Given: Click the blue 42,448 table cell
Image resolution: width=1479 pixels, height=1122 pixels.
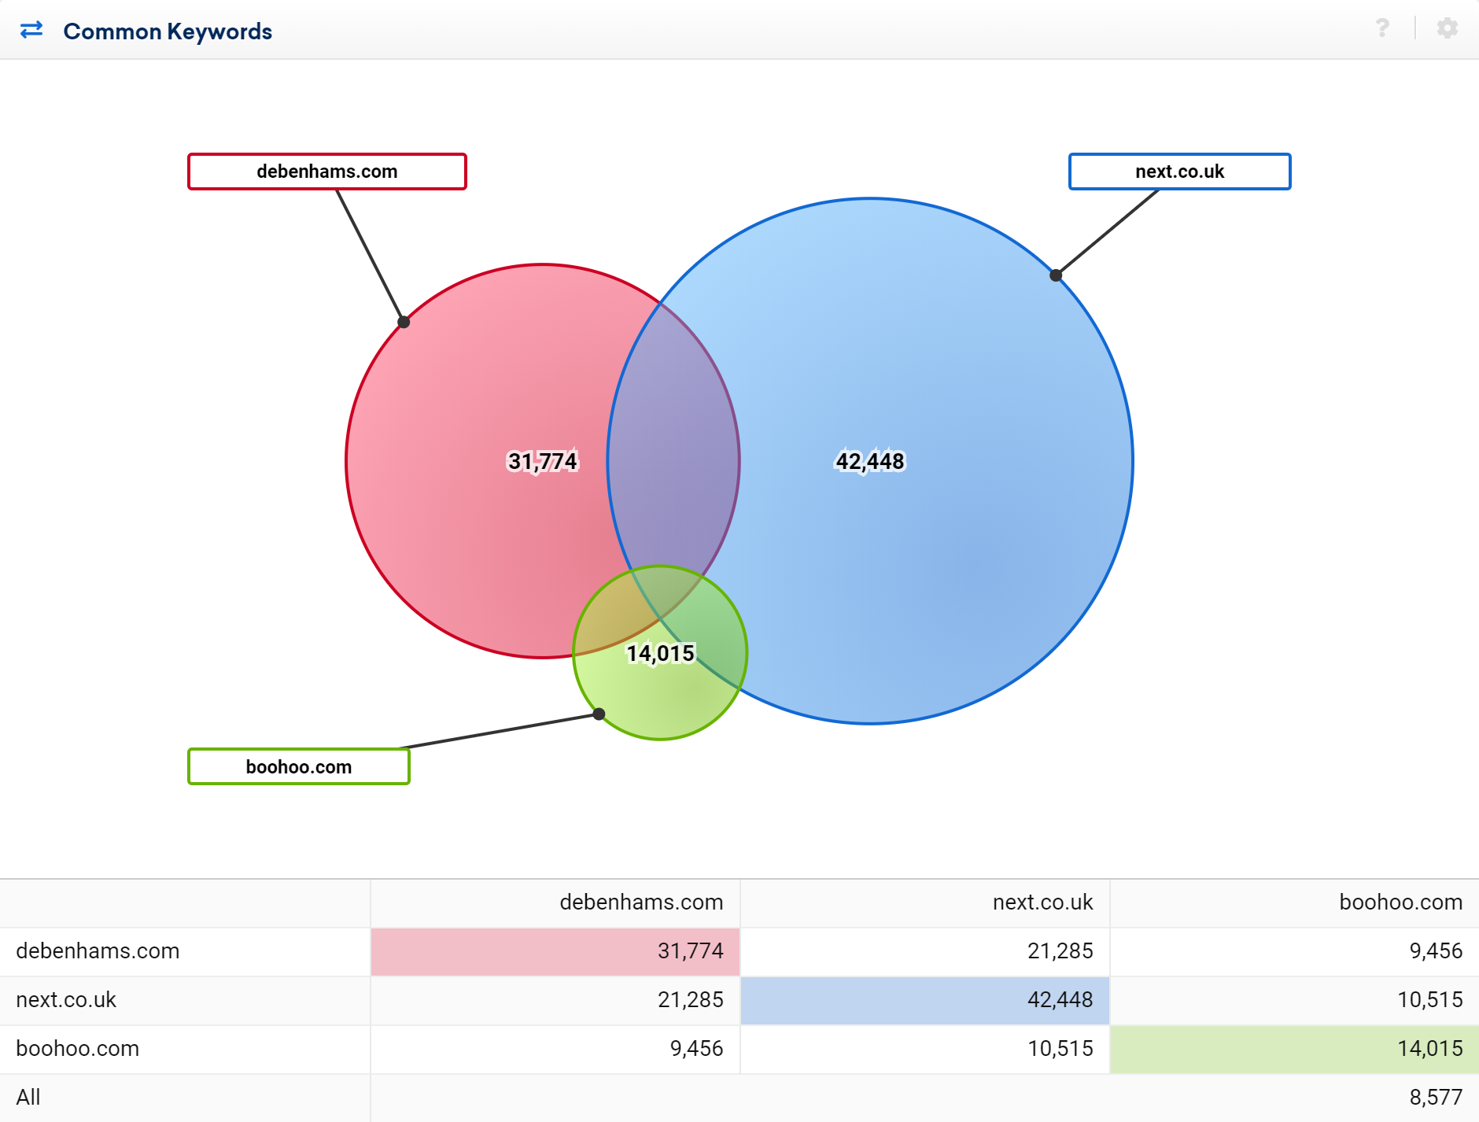Looking at the screenshot, I should 925,1001.
